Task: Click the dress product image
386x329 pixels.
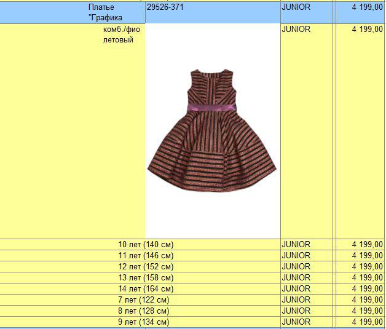Action: tap(212, 130)
